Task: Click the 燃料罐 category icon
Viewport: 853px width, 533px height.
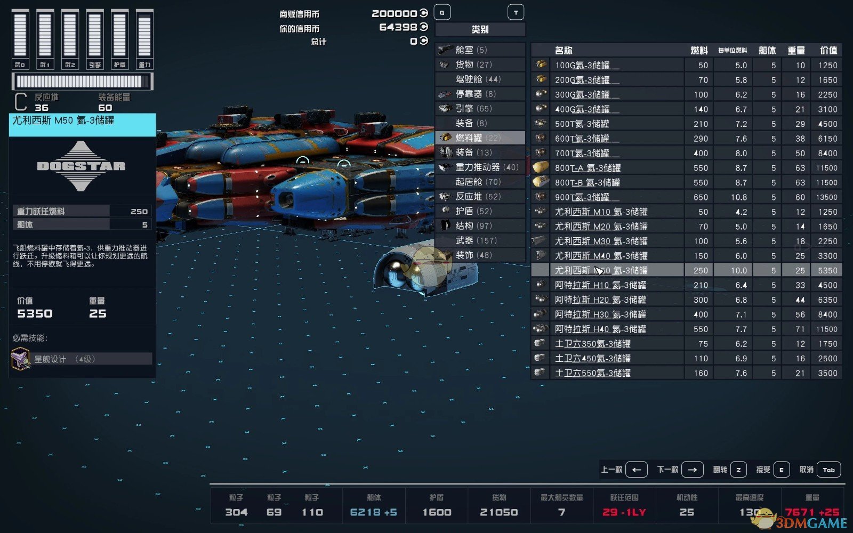Action: coord(445,138)
